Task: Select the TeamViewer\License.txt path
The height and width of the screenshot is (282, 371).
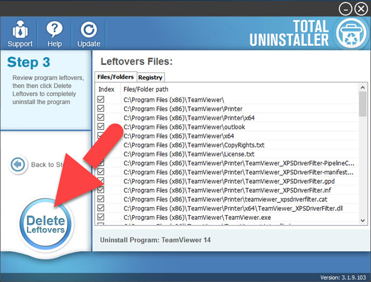Action: click(189, 154)
